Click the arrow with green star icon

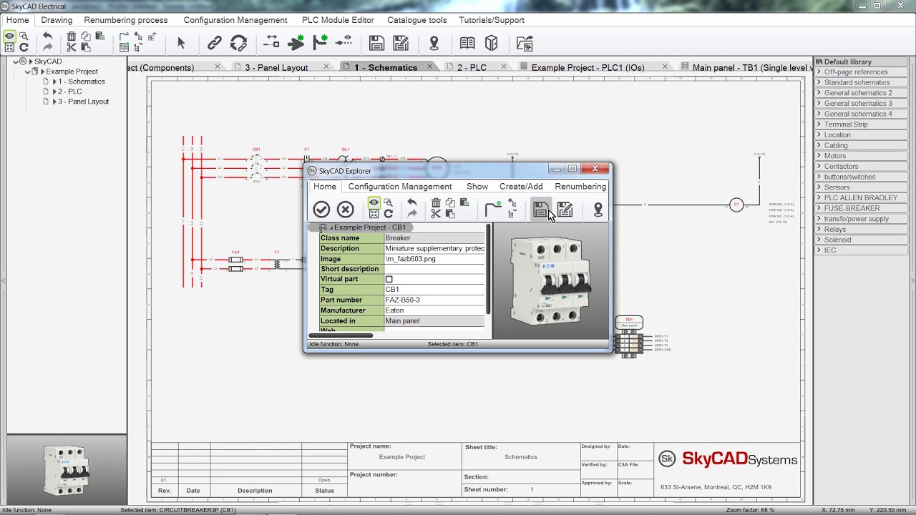[x=296, y=44]
